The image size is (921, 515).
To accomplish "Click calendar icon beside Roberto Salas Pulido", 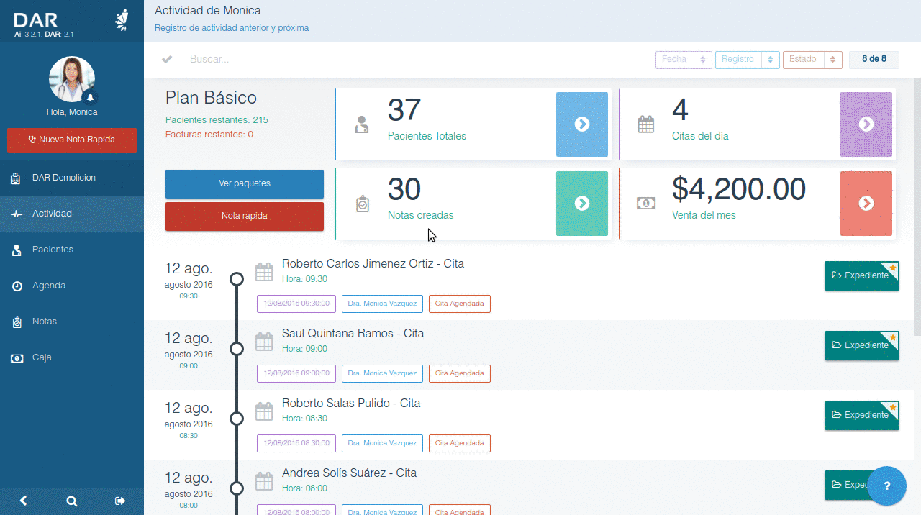I will [264, 411].
